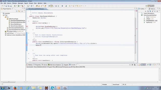Screen dimensions: 161x90
Task: Select tearDown() method in Outline
Action: coord(151,22)
